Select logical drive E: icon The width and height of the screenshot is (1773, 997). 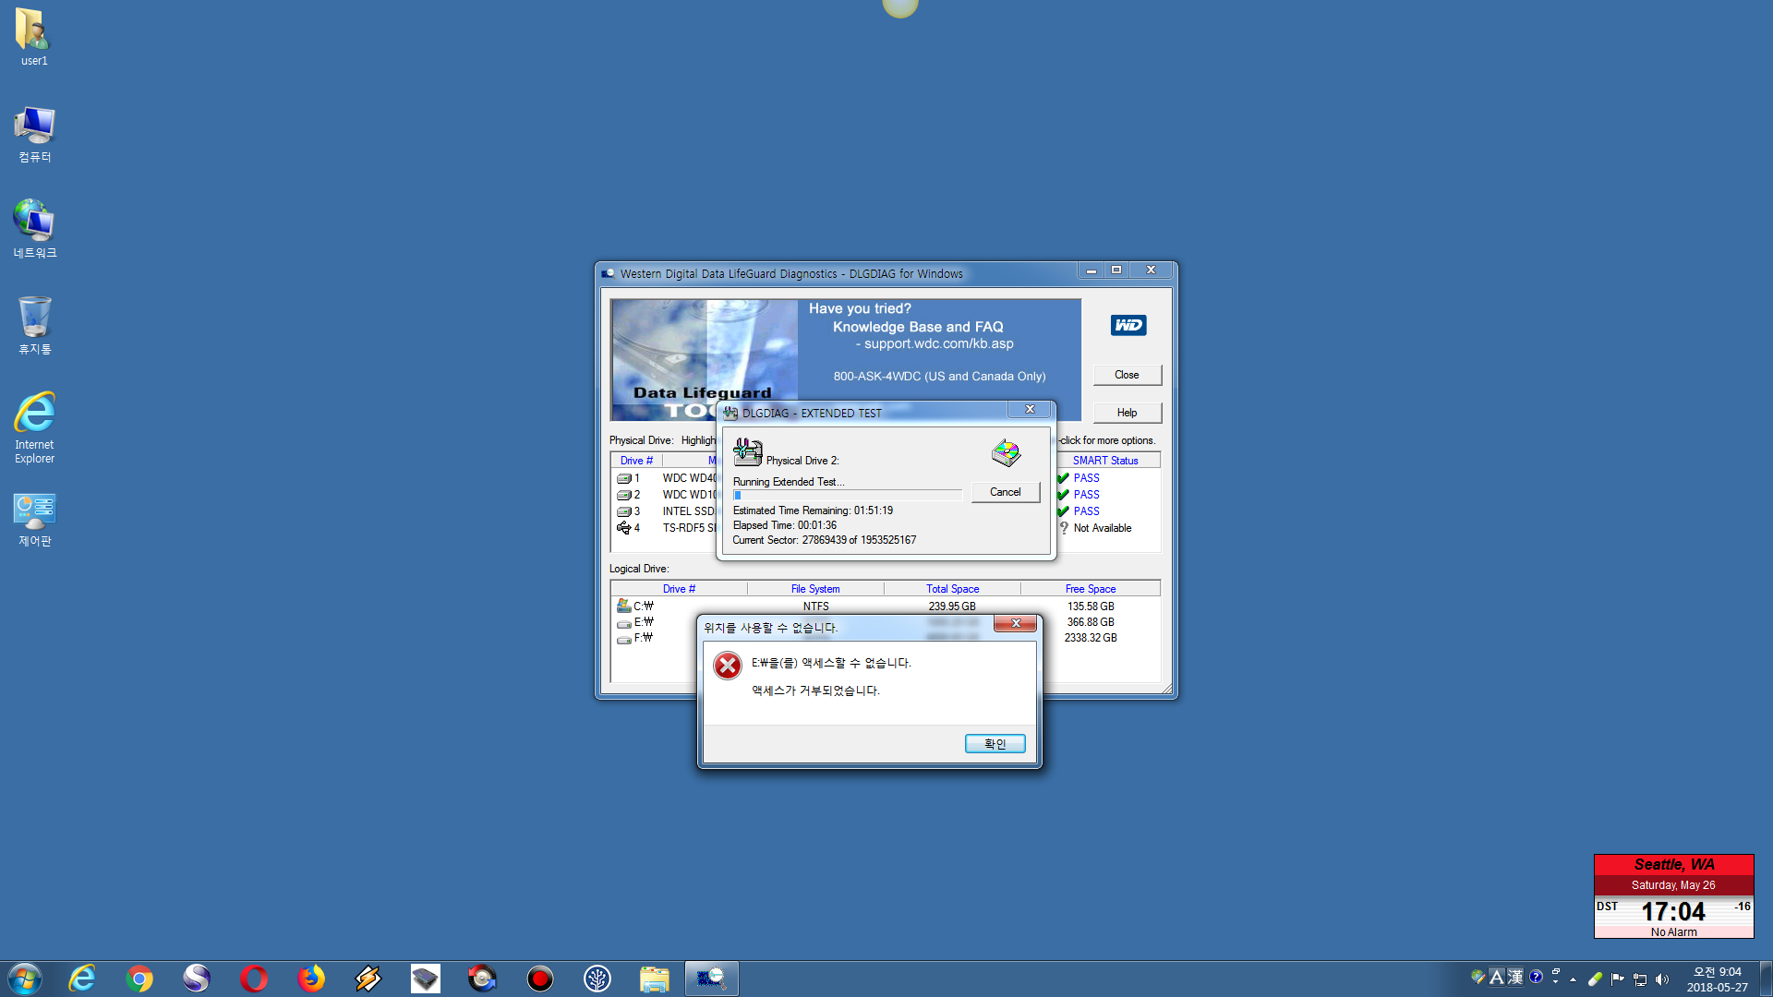point(623,623)
